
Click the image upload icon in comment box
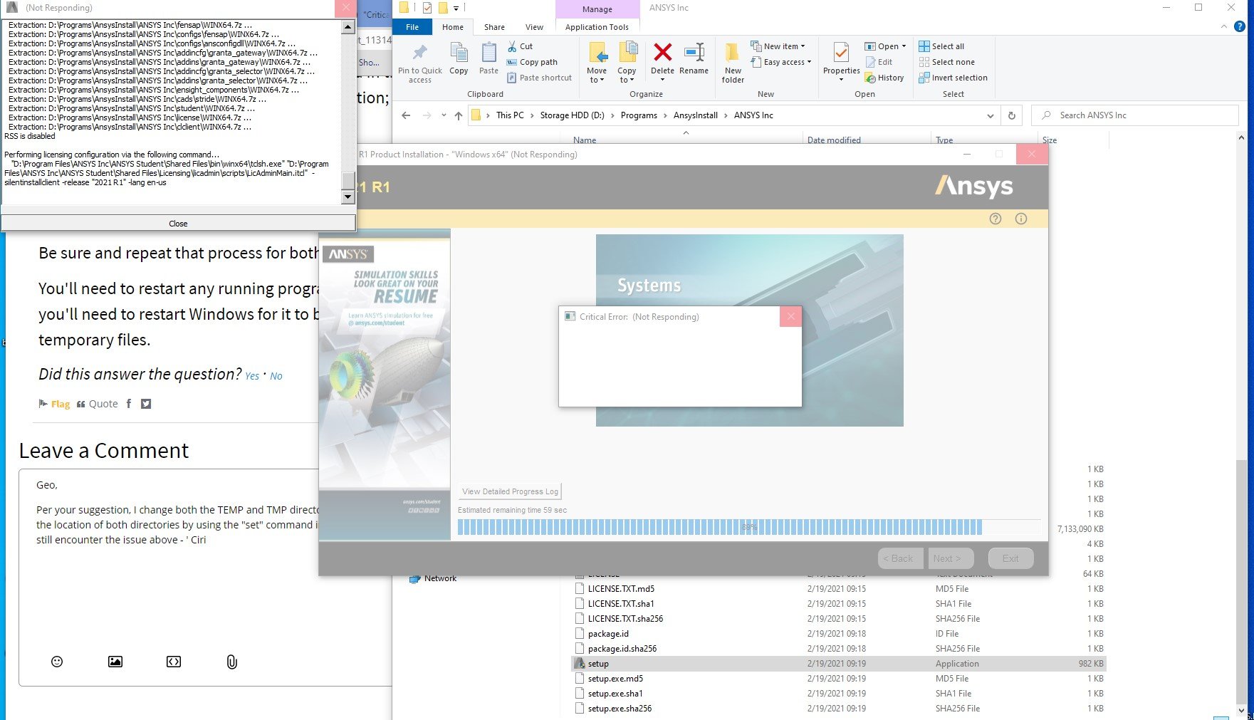(115, 662)
